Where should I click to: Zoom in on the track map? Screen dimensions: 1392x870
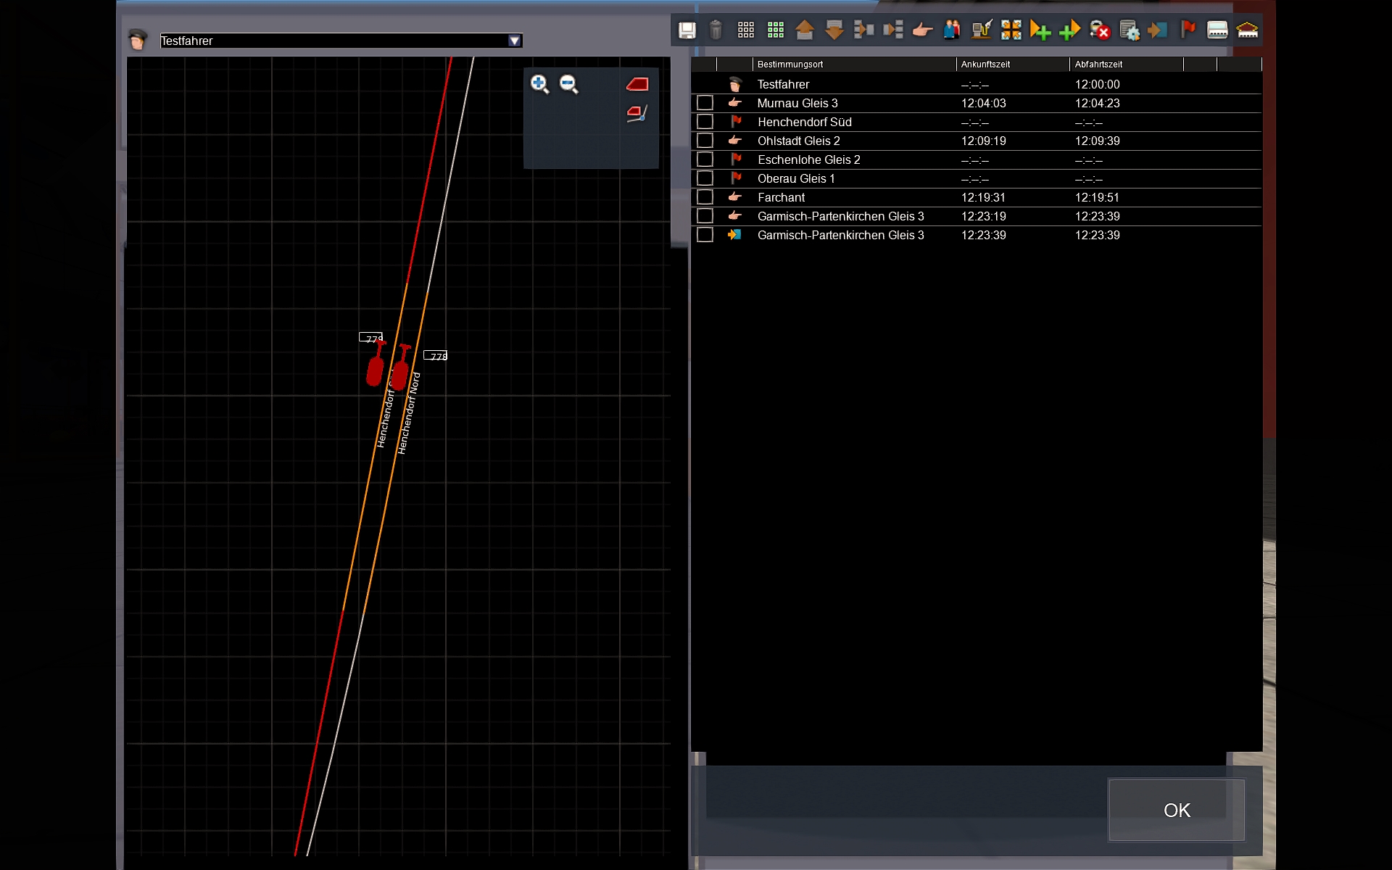[x=539, y=84]
